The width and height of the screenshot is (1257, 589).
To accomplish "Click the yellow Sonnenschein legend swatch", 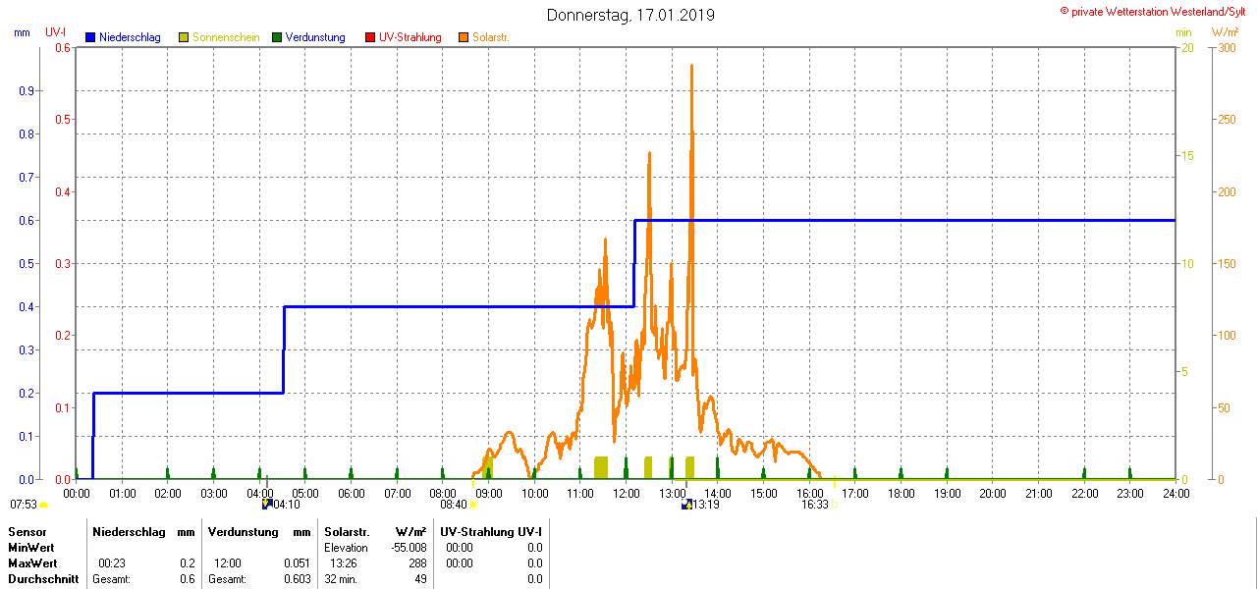I will 184,37.
